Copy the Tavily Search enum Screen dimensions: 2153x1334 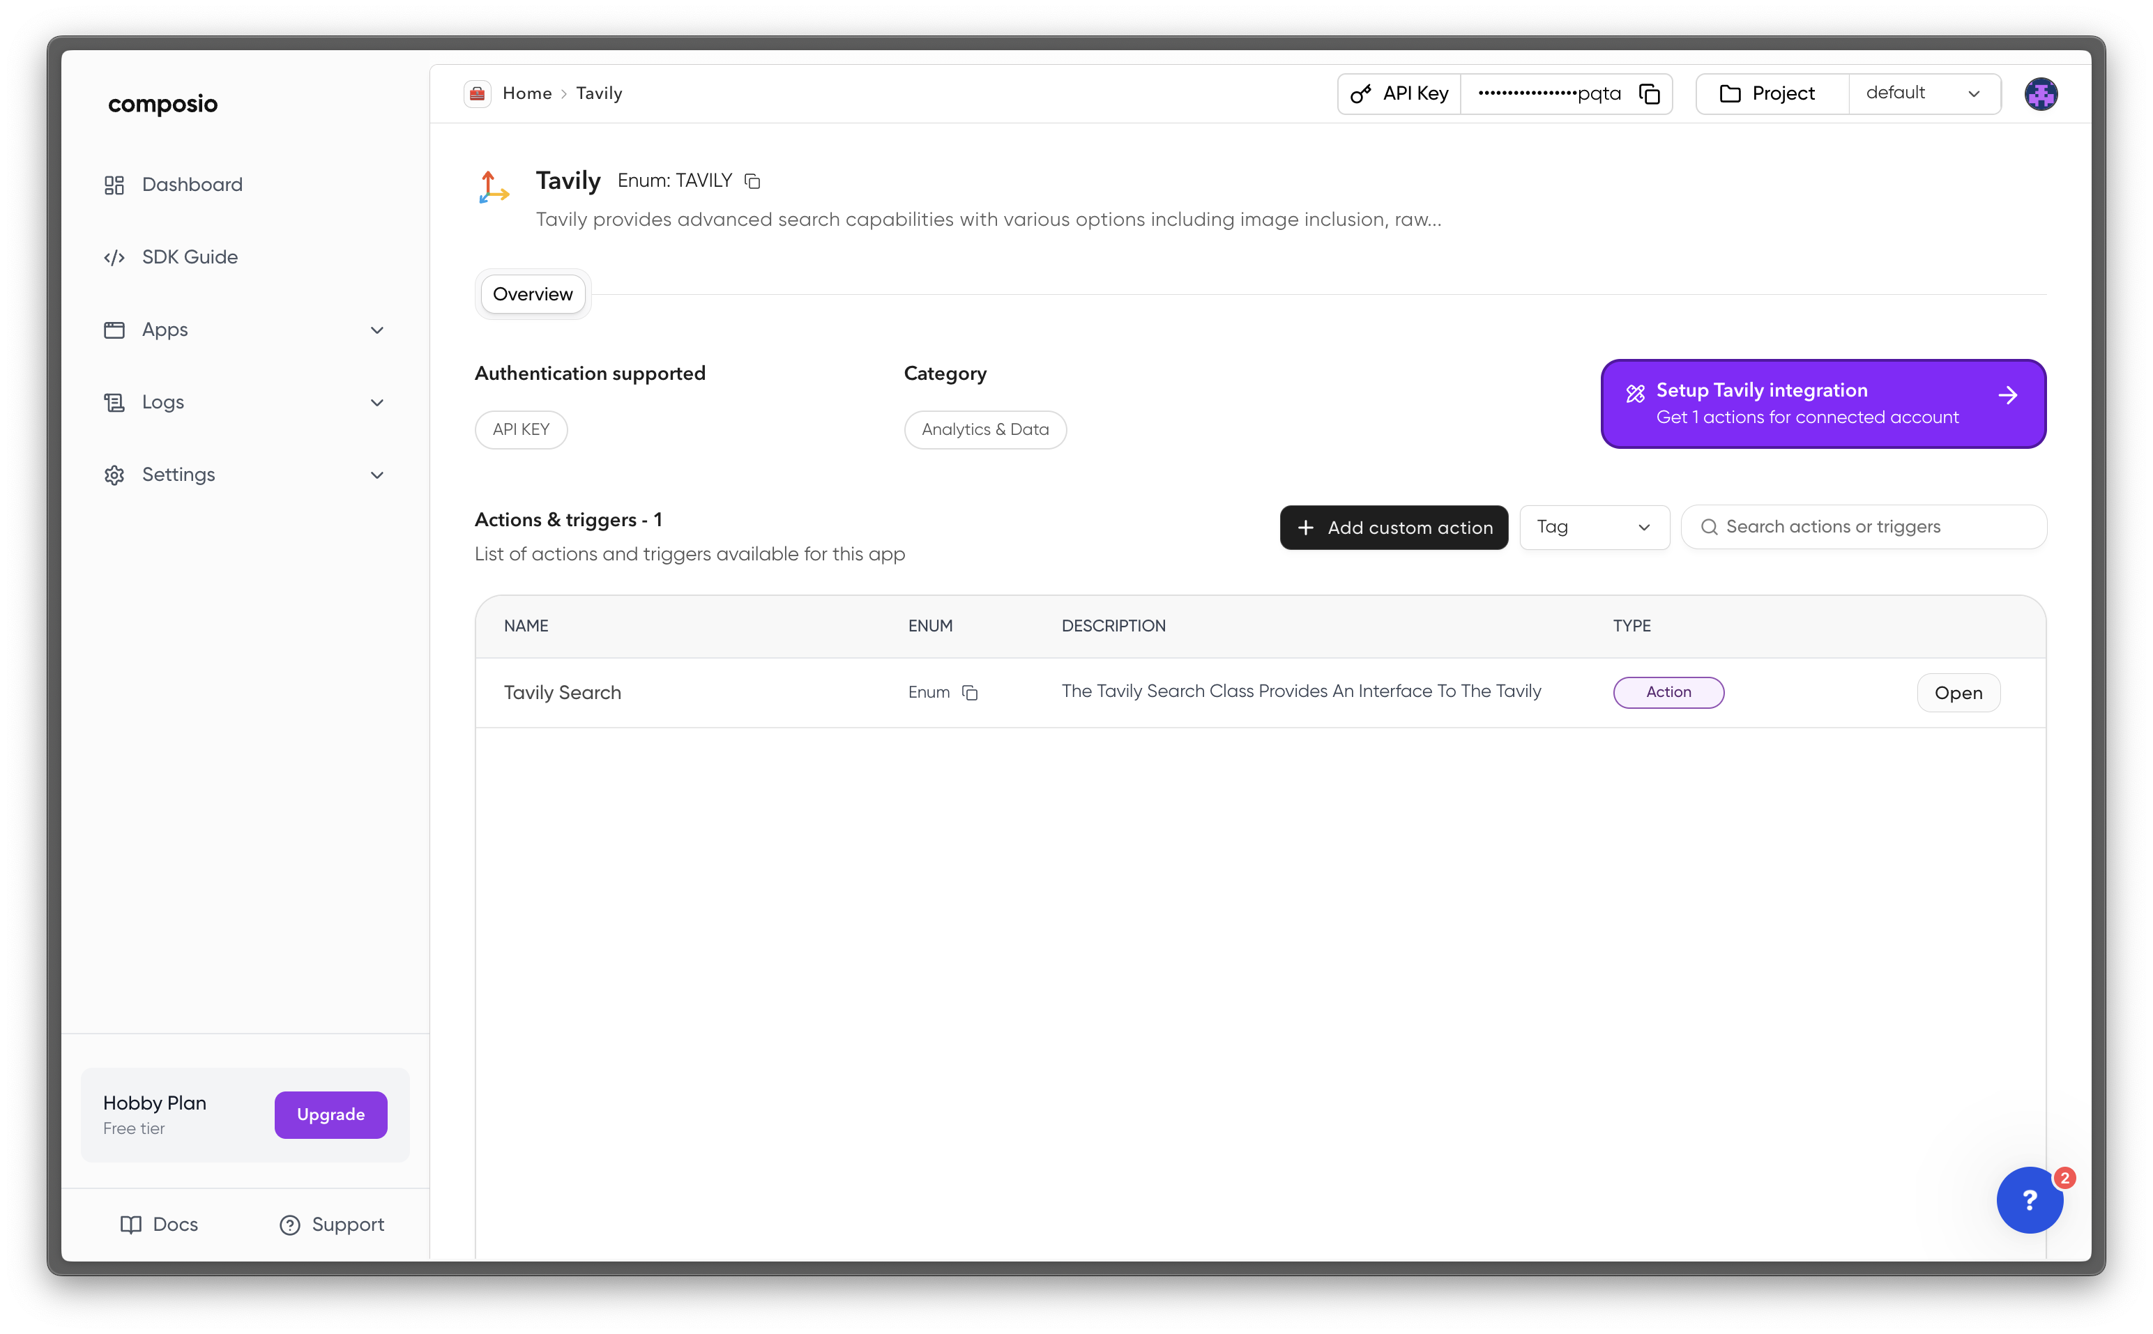tap(970, 693)
